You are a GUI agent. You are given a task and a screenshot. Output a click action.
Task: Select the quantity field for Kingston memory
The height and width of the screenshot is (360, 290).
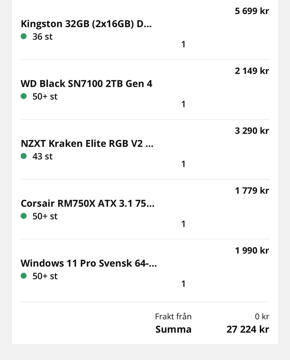point(183,44)
